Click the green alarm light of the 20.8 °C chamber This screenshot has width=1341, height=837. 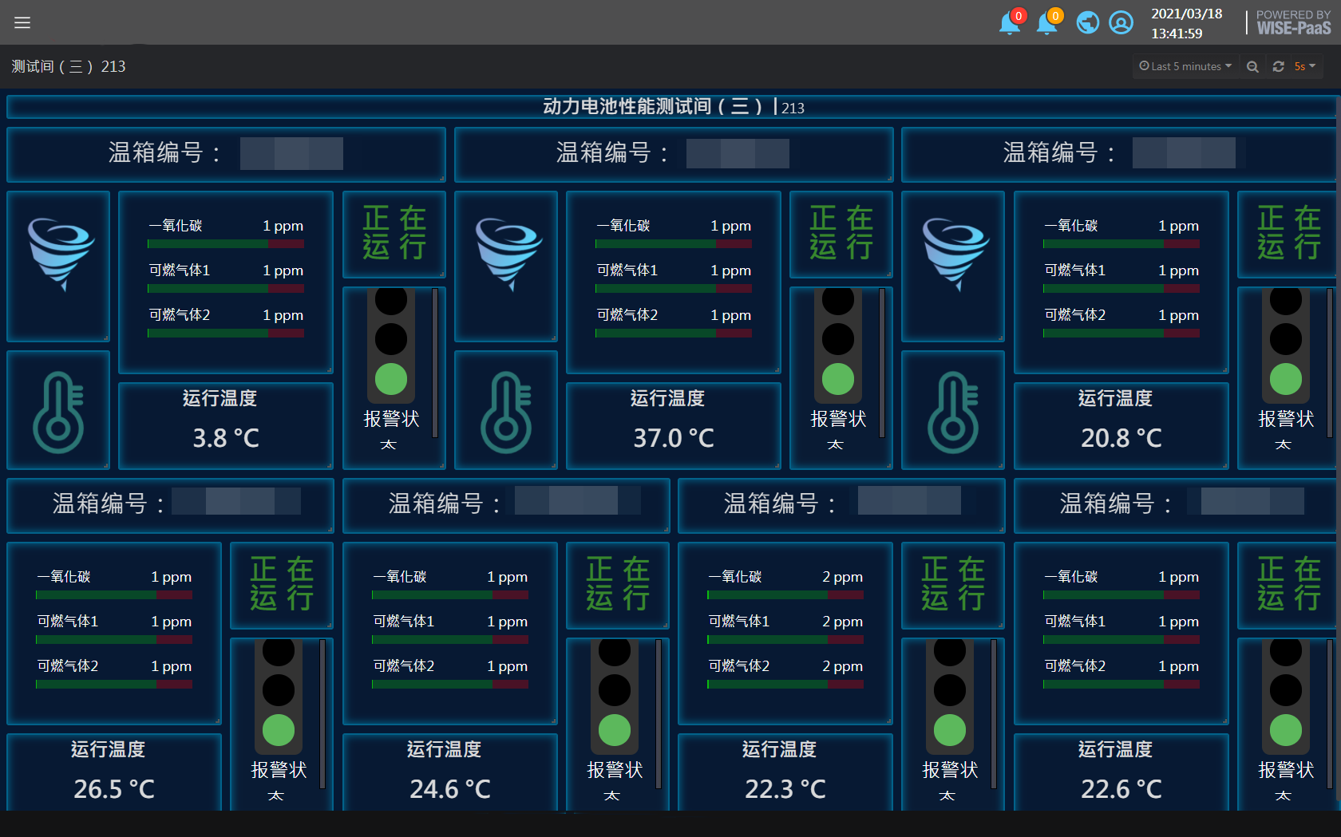pos(1286,379)
